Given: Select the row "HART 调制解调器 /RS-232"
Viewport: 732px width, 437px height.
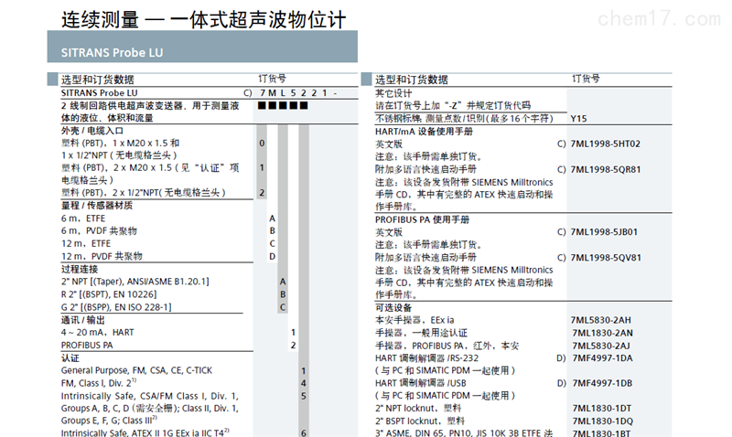Looking at the screenshot, I should pos(426,358).
